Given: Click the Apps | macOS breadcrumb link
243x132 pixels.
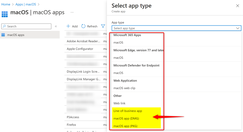Looking at the screenshot, I should click(26, 4).
